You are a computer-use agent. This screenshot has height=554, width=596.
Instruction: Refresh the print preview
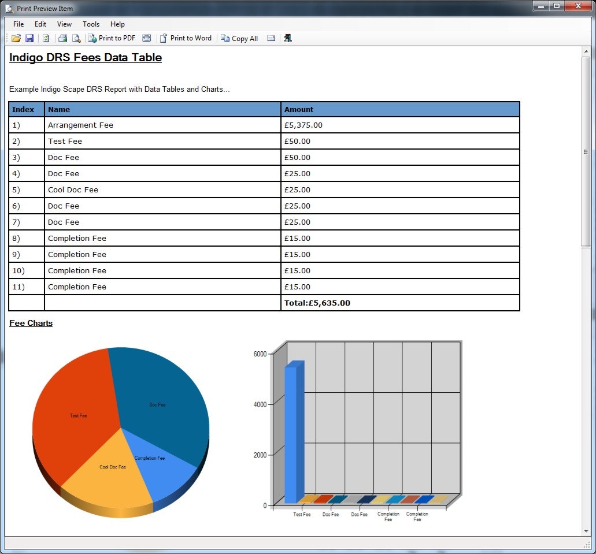click(x=46, y=38)
